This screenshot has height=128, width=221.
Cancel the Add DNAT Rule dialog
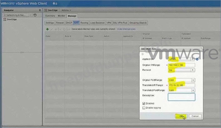coord(195,116)
